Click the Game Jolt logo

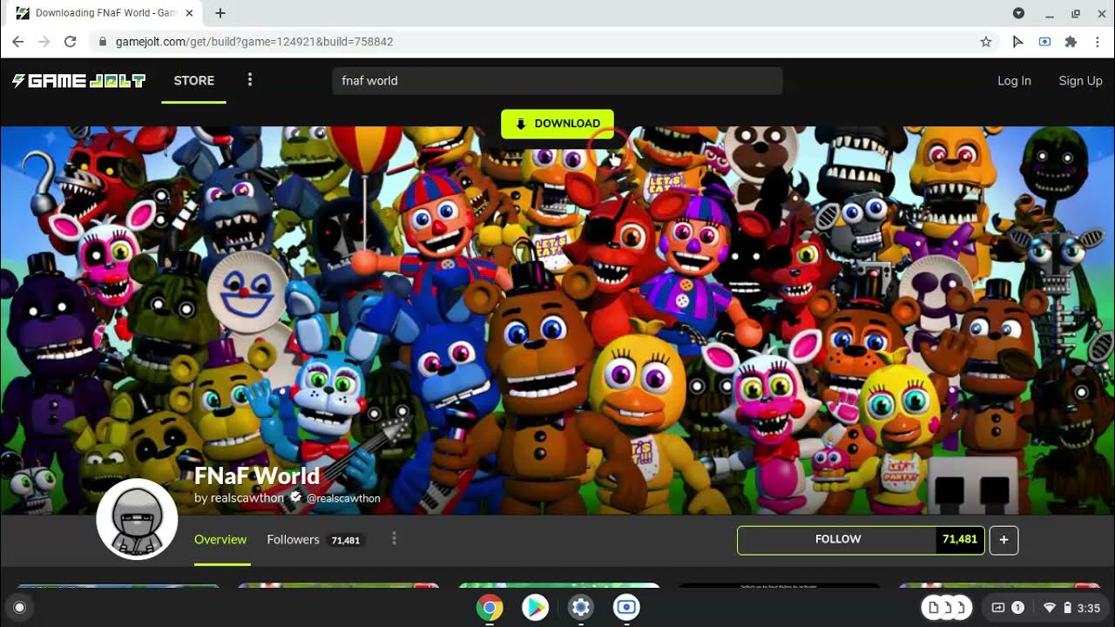79,81
